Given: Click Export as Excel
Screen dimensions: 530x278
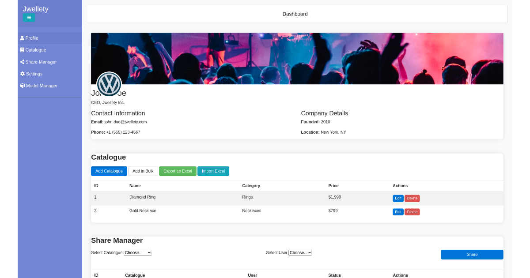Looking at the screenshot, I should pyautogui.click(x=178, y=171).
